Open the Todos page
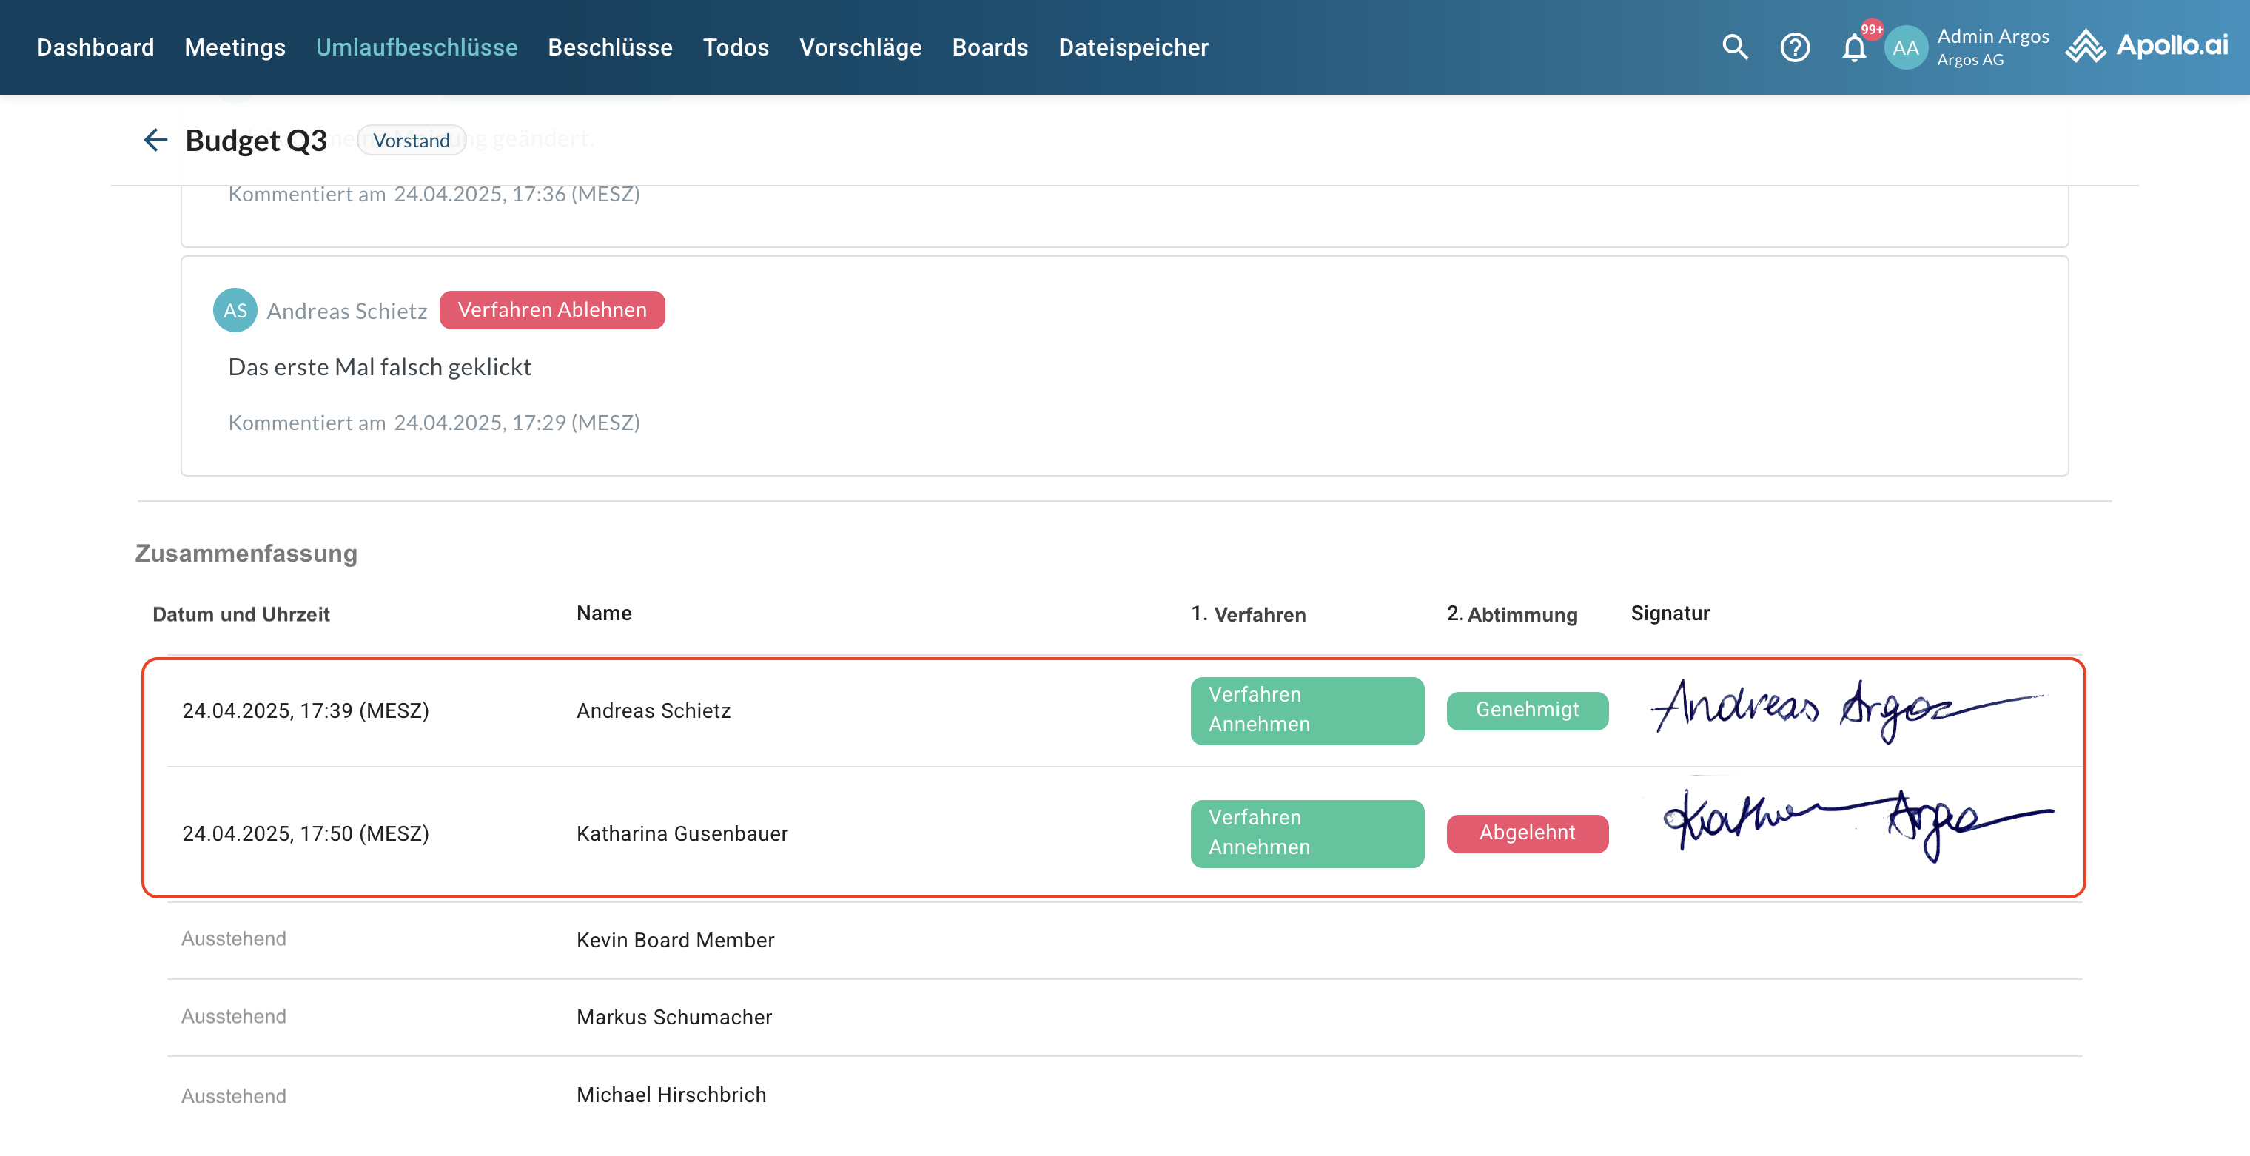The height and width of the screenshot is (1156, 2250). [x=736, y=47]
